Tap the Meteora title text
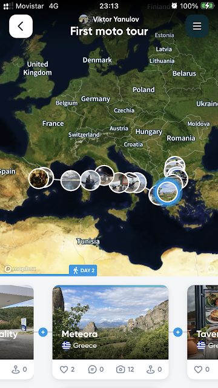The height and width of the screenshot is (388, 218). (79, 334)
